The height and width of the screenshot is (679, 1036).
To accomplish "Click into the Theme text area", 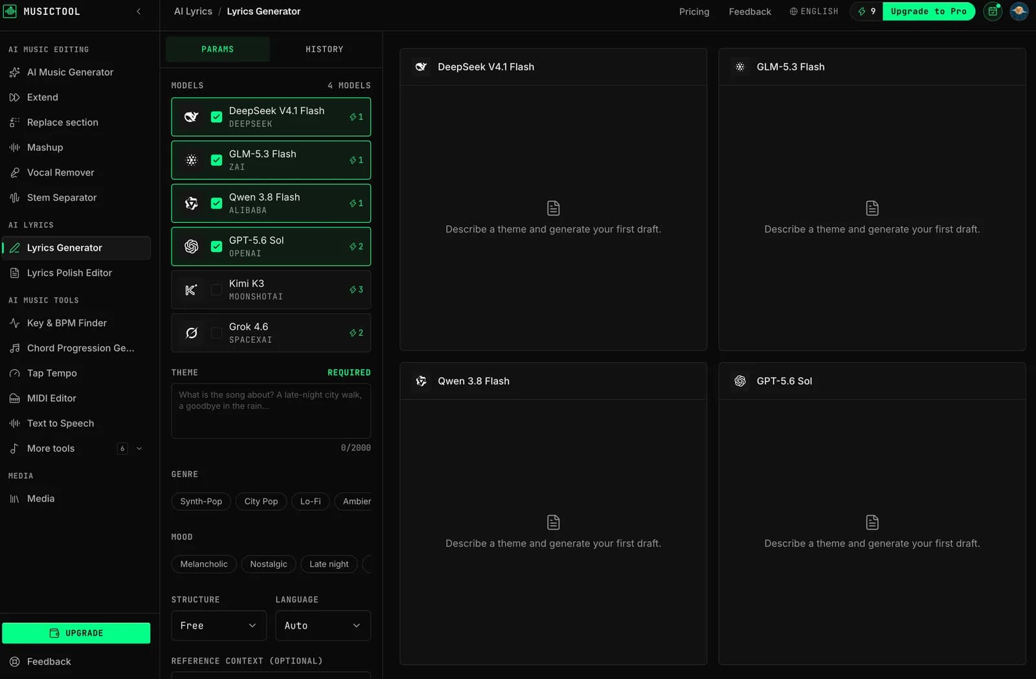I will 271,411.
